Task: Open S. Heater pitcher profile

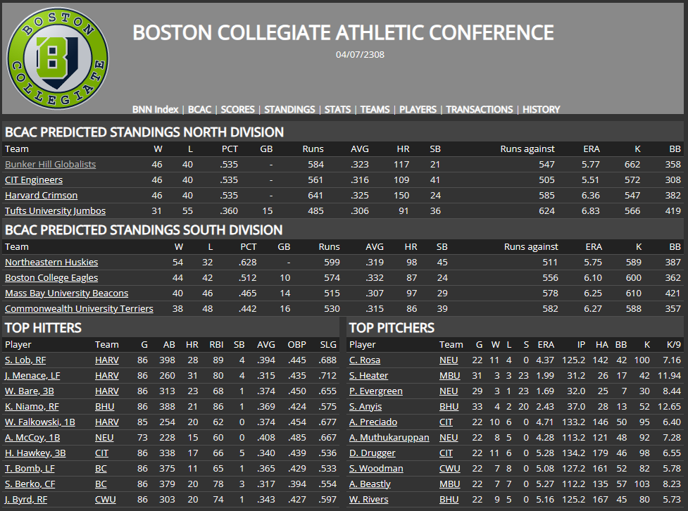Action: [x=368, y=375]
